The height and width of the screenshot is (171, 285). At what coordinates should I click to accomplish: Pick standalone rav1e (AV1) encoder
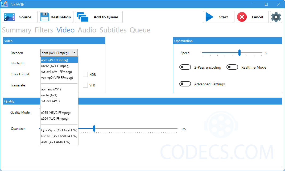click(x=59, y=95)
